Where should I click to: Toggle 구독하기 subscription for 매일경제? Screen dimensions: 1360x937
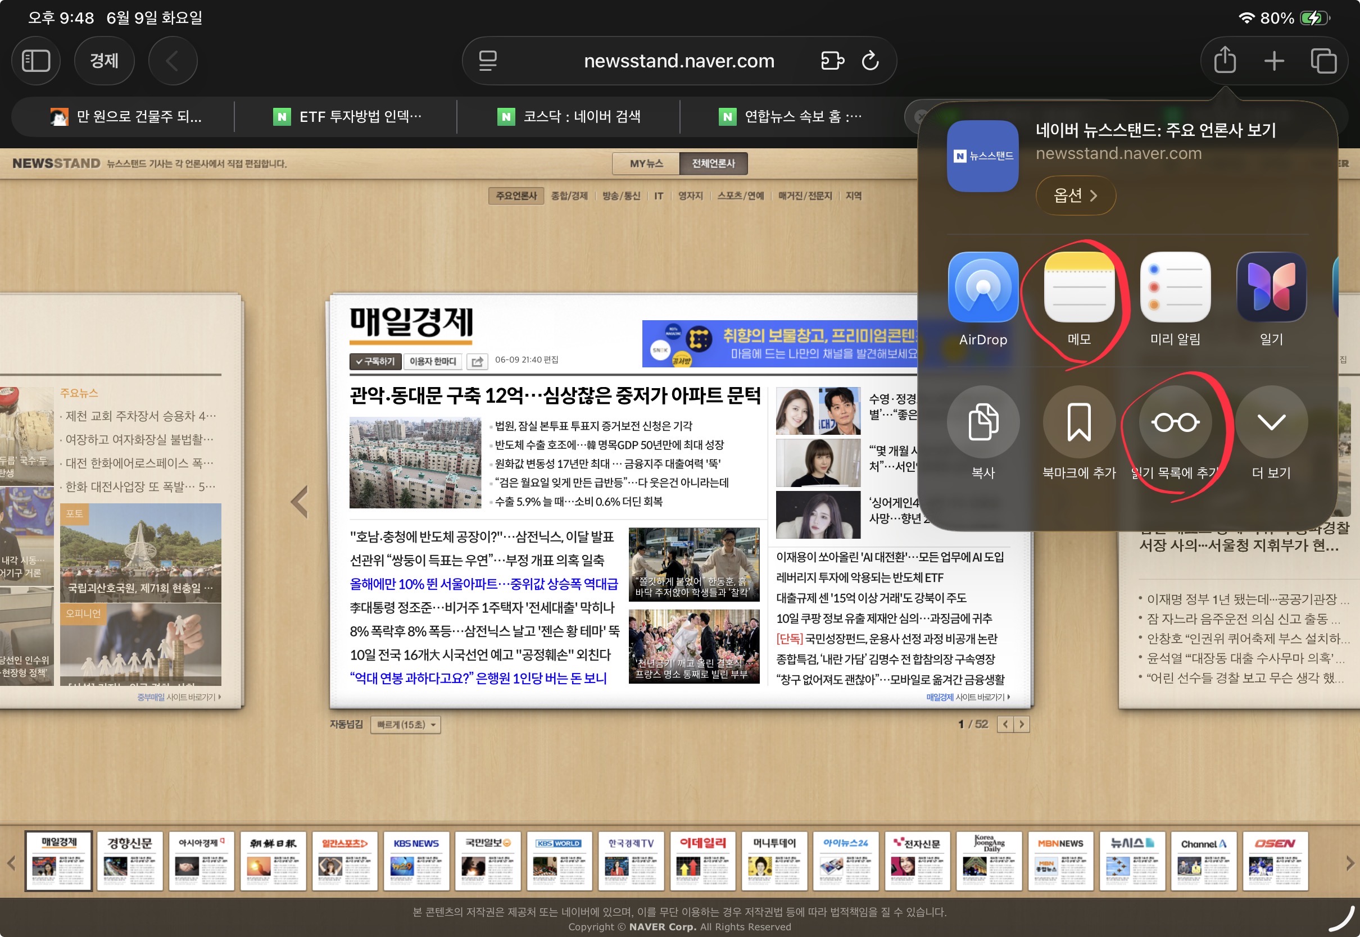click(x=375, y=361)
